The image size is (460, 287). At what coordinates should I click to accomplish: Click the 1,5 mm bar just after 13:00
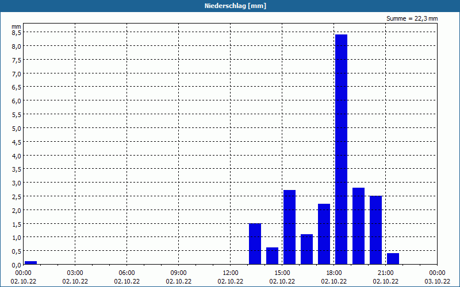click(255, 244)
